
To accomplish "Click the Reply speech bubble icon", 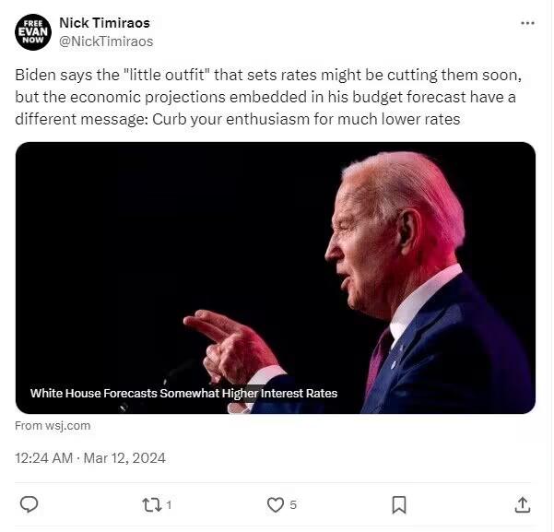I will tap(29, 504).
